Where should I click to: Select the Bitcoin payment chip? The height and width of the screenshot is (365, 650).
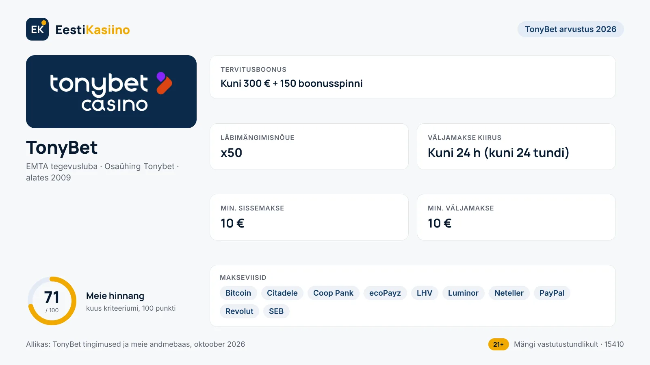click(x=238, y=293)
